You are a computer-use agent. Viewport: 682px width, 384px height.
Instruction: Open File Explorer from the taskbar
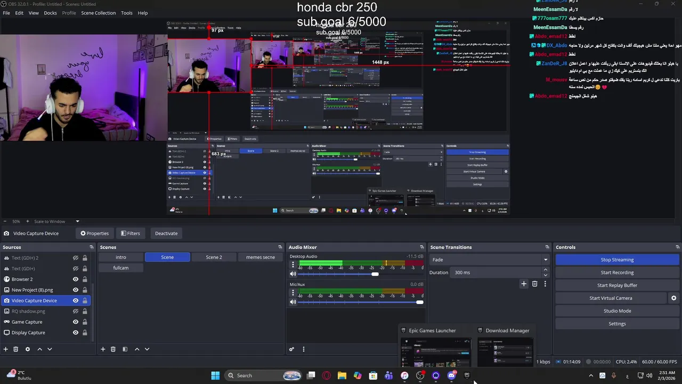click(342, 375)
